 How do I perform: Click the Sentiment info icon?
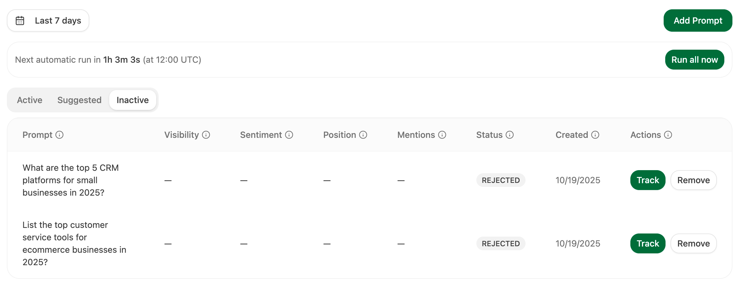pyautogui.click(x=289, y=135)
